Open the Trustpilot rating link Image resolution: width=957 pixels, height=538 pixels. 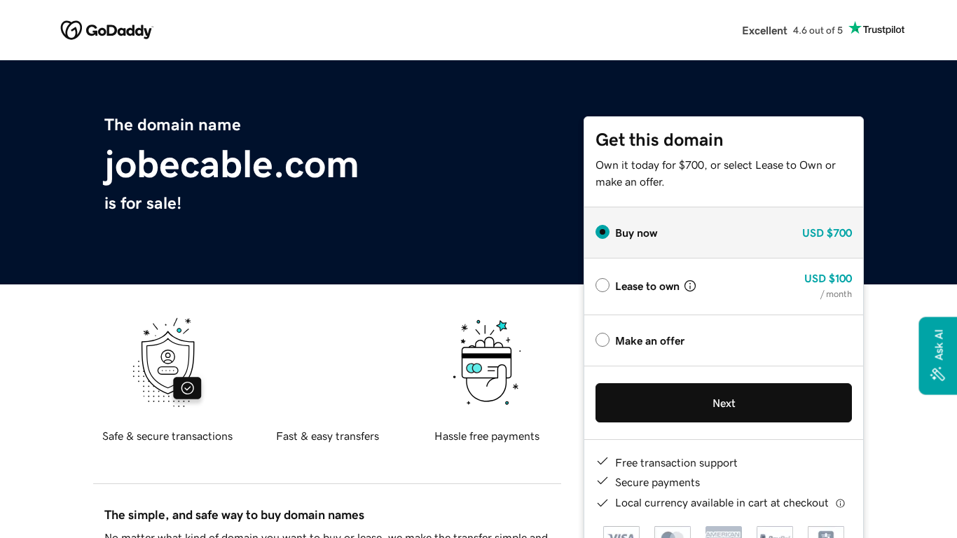(x=822, y=30)
